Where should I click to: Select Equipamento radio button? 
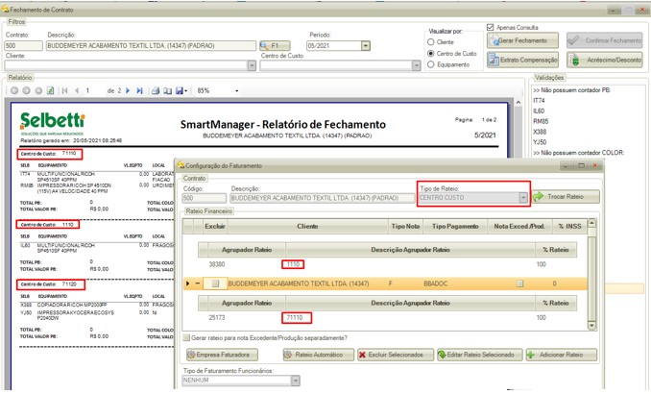(x=431, y=64)
